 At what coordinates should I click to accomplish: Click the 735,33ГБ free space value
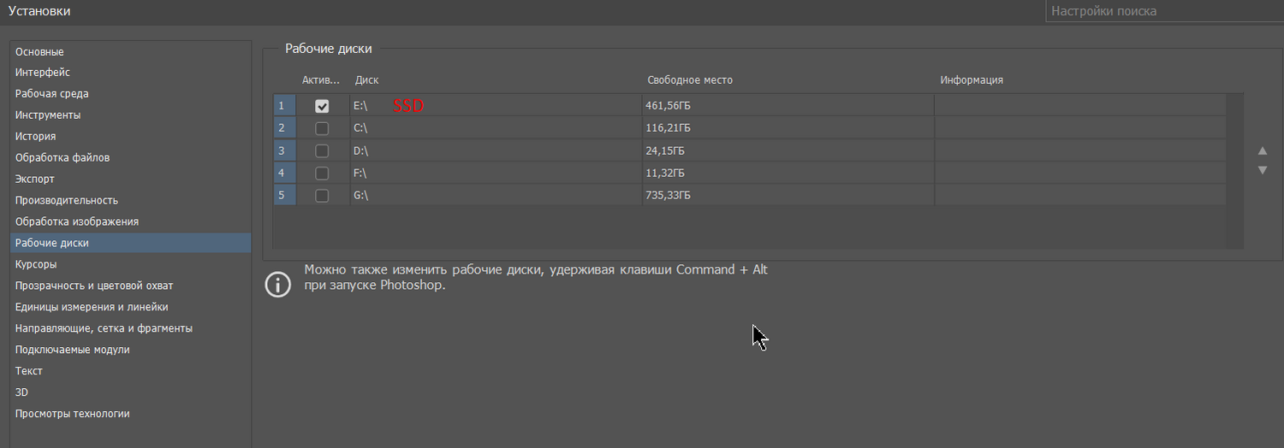point(669,195)
